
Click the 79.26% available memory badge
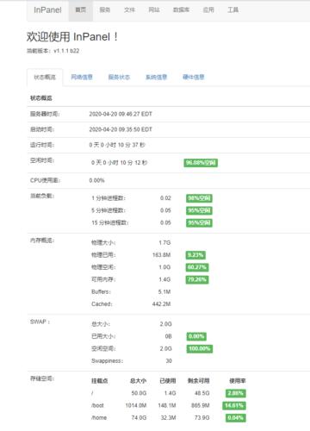(x=197, y=279)
